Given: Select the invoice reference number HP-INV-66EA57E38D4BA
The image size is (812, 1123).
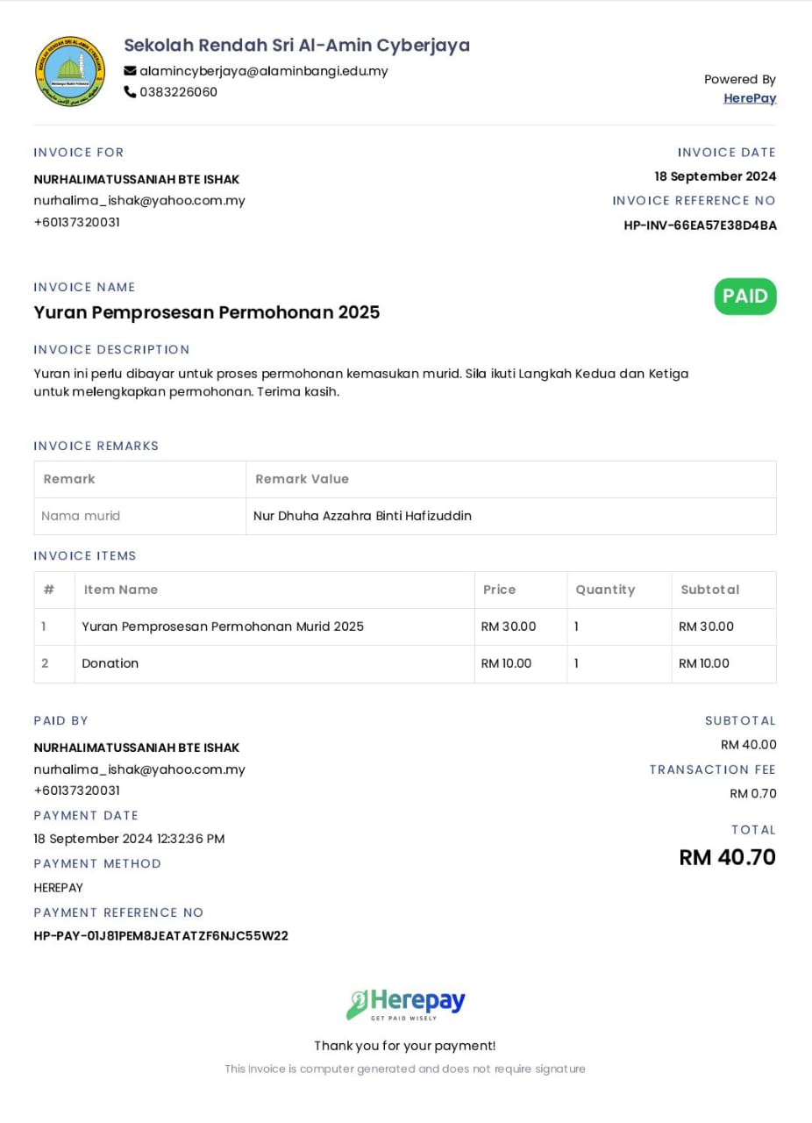Looking at the screenshot, I should pos(700,225).
